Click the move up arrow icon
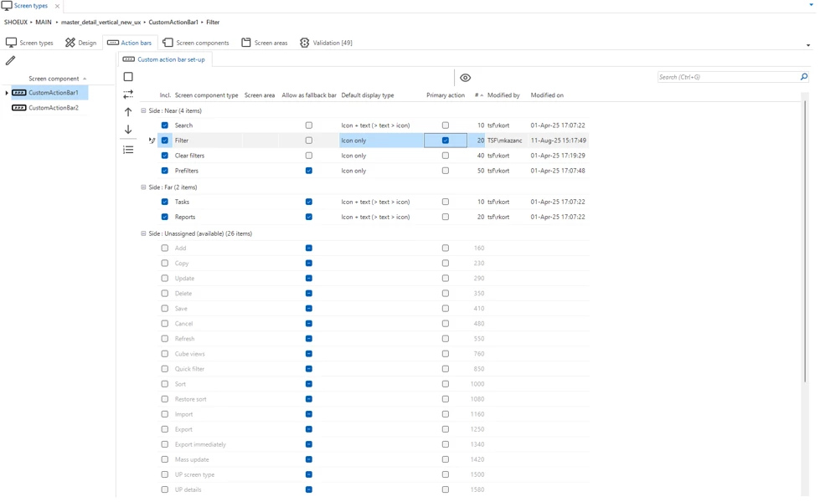Image resolution: width=820 pixels, height=502 pixels. click(128, 112)
